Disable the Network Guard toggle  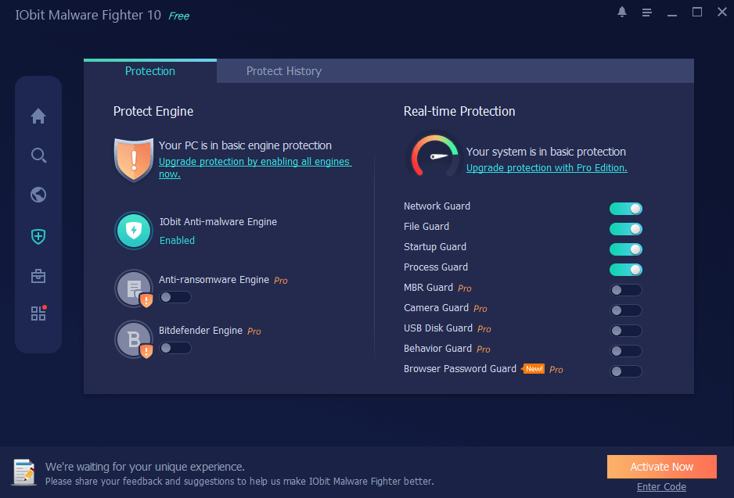(625, 209)
